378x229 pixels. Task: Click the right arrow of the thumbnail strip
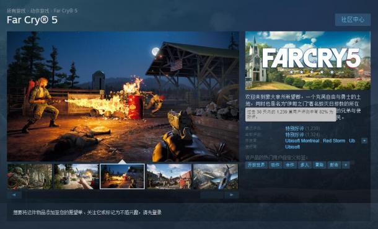click(x=232, y=195)
